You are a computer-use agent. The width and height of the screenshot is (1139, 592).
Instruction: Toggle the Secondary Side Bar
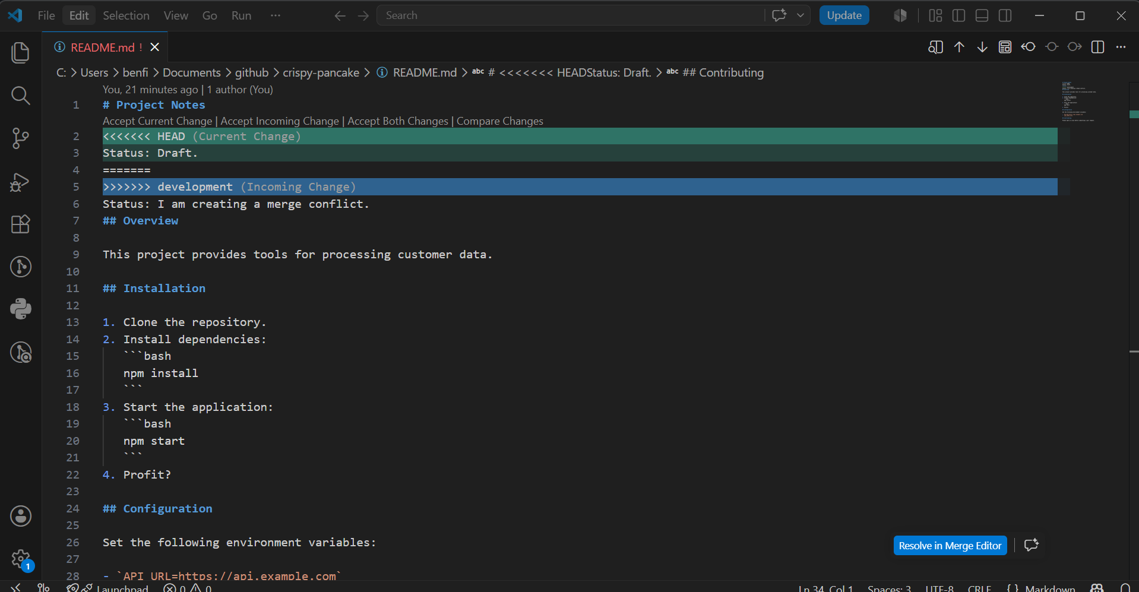point(1005,15)
